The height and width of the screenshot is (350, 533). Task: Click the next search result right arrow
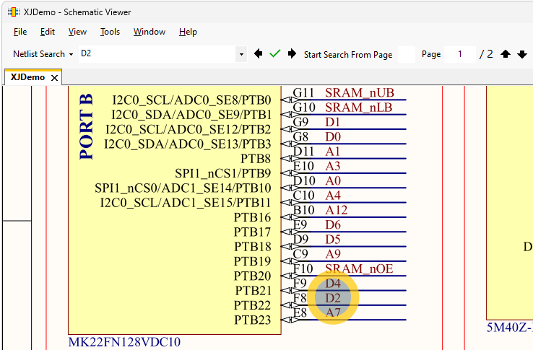(x=292, y=54)
